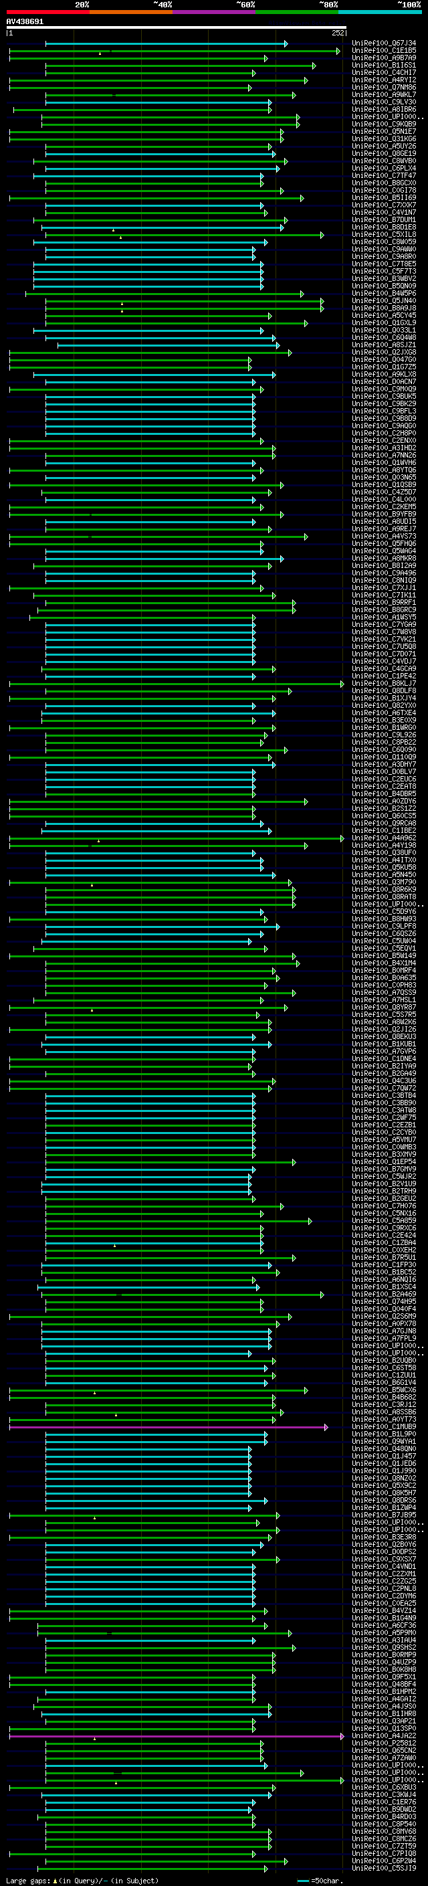Click the purple alignment bar for UniRef100_C1MUB9
Screen dimensions: 428x1886
coord(169,1427)
